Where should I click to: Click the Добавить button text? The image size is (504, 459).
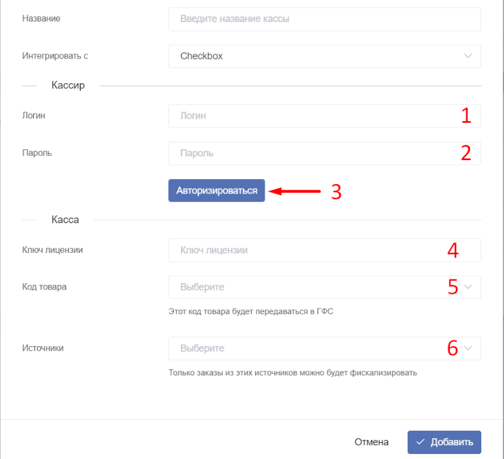coord(452,442)
